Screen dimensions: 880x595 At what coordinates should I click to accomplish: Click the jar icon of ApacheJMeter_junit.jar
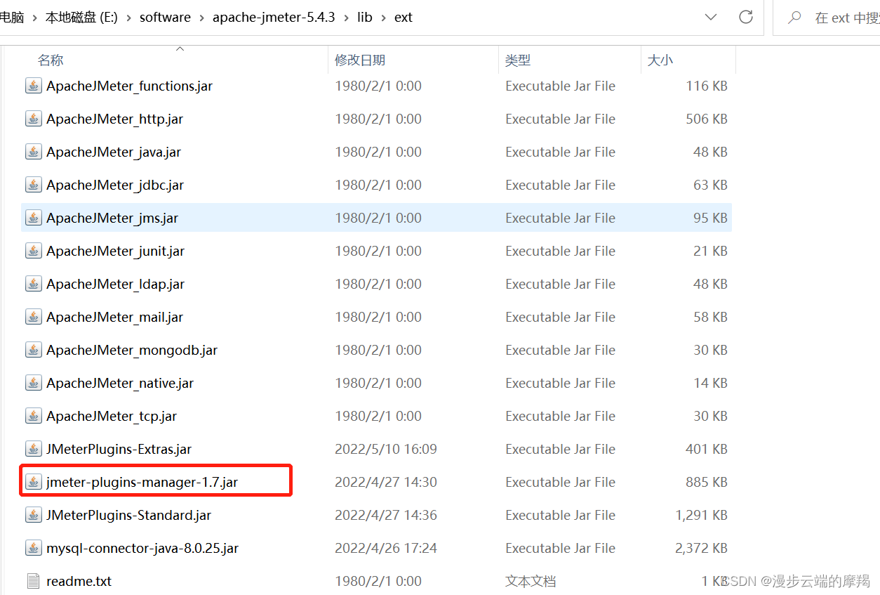33,251
